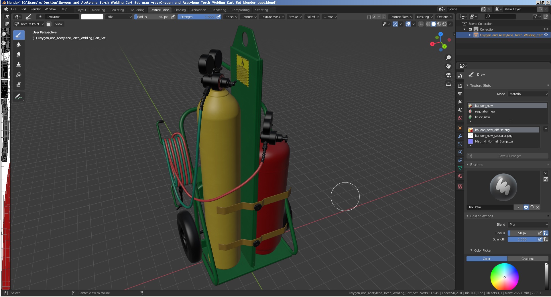551x297 pixels.
Task: Open the Texture Paint mode dropdown
Action: (x=29, y=24)
